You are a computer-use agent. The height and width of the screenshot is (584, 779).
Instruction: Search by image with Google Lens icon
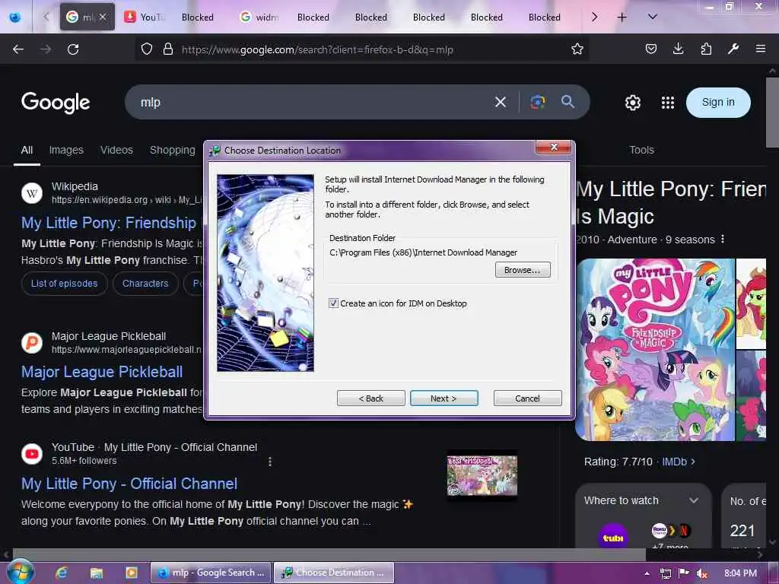point(538,103)
